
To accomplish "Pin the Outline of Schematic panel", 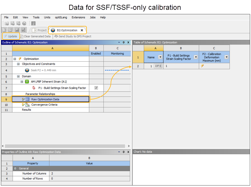I will click(124, 42).
